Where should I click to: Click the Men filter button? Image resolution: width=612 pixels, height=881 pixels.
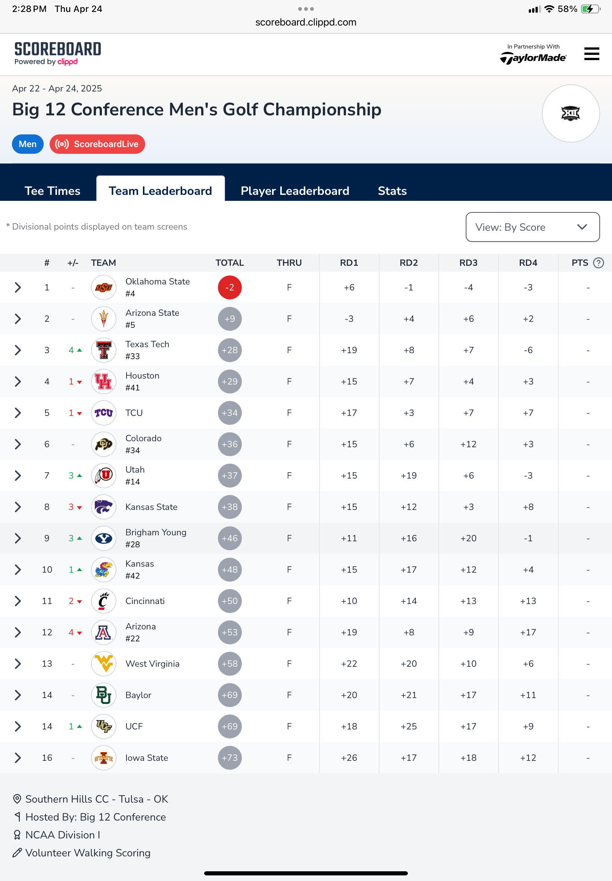(x=28, y=144)
